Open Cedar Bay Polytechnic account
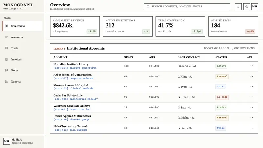The height and width of the screenshot is (148, 263). (x=68, y=95)
